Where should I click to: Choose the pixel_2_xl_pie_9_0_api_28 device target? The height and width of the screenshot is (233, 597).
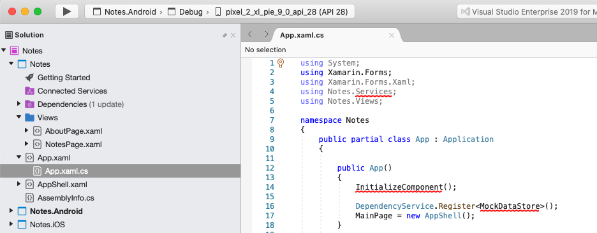tap(282, 12)
